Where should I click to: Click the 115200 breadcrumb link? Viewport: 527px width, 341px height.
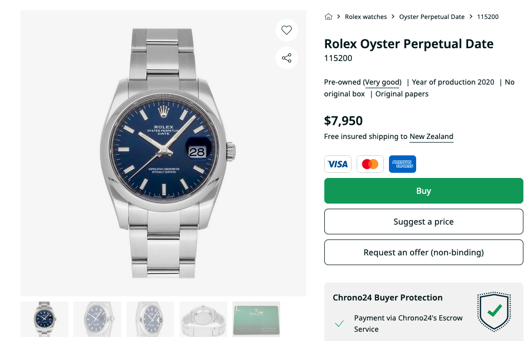(x=487, y=17)
